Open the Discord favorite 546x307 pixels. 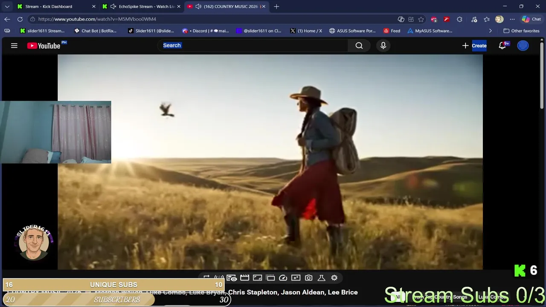206,31
